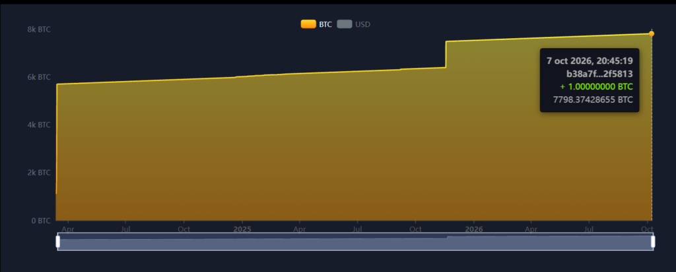The width and height of the screenshot is (676, 272).
Task: Click the right range slider handle
Action: [x=653, y=242]
